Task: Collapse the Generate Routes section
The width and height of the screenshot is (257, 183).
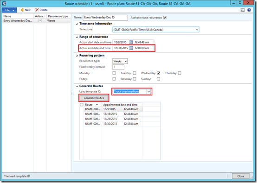Action: pyautogui.click(x=77, y=87)
